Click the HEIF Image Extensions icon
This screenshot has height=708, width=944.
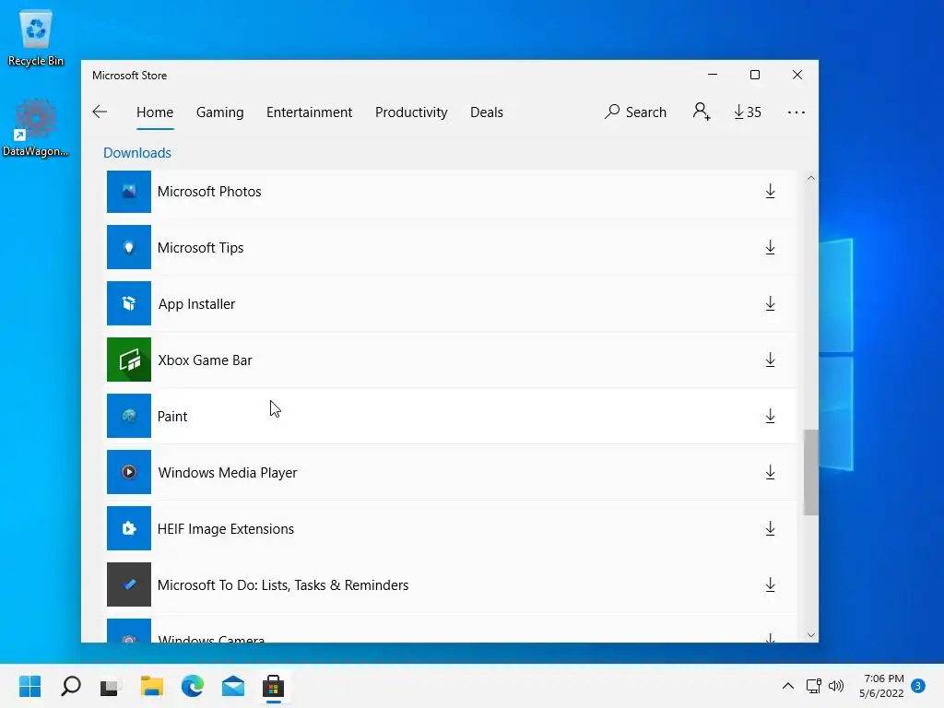pos(129,528)
